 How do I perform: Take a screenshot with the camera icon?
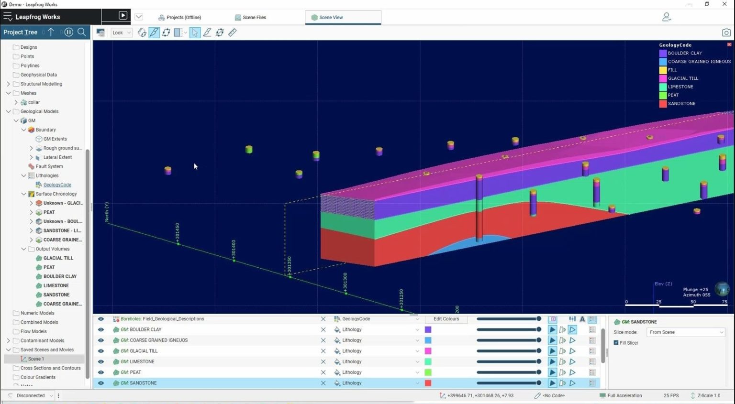(x=726, y=33)
